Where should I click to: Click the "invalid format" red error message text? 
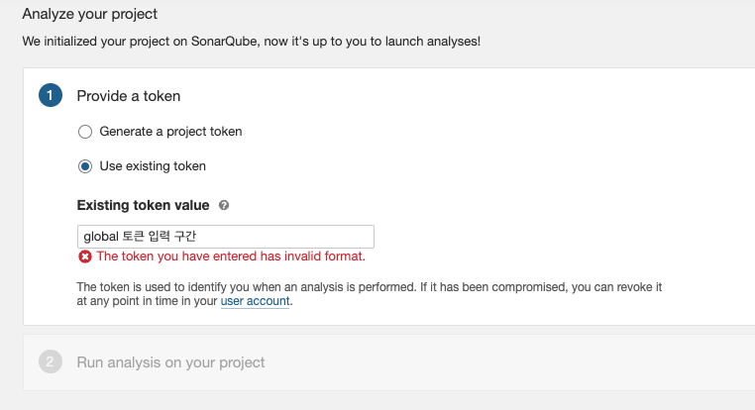(x=231, y=256)
